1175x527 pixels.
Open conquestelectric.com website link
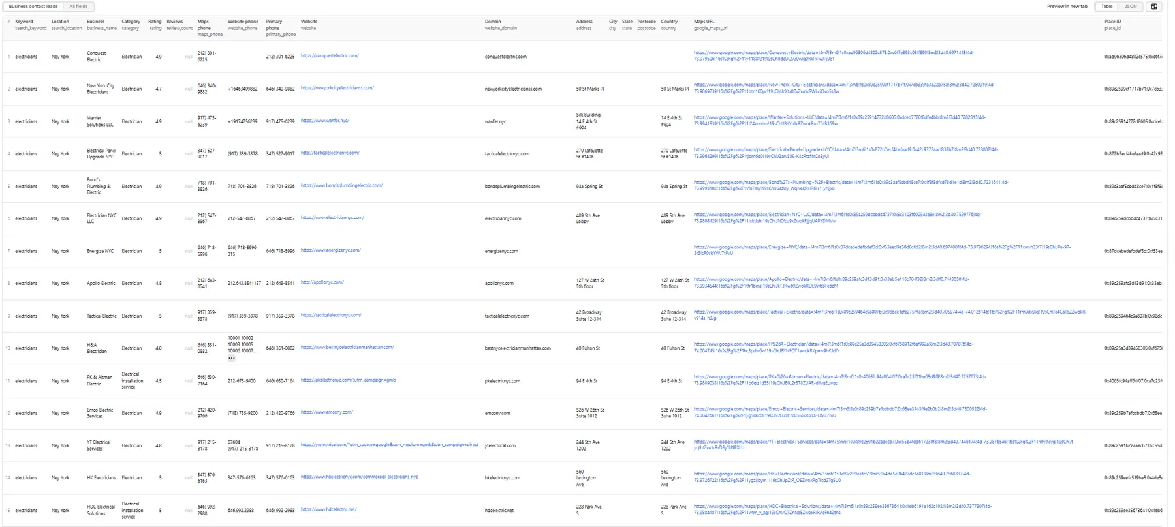click(330, 56)
